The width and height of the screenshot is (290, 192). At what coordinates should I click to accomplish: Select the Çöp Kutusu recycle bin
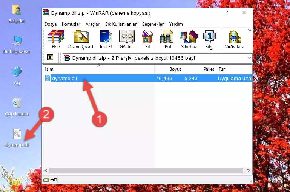17,107
